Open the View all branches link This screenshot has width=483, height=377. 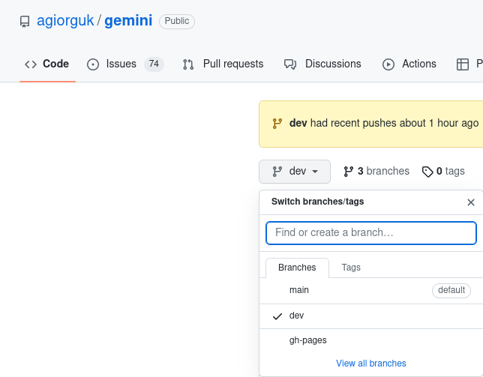pos(370,364)
